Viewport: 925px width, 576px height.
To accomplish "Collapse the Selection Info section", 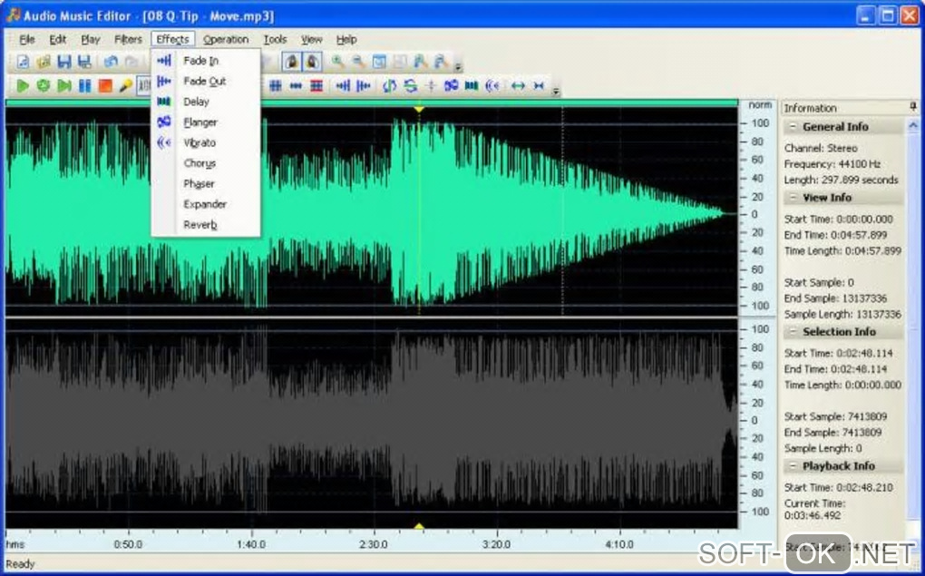I will [x=793, y=332].
